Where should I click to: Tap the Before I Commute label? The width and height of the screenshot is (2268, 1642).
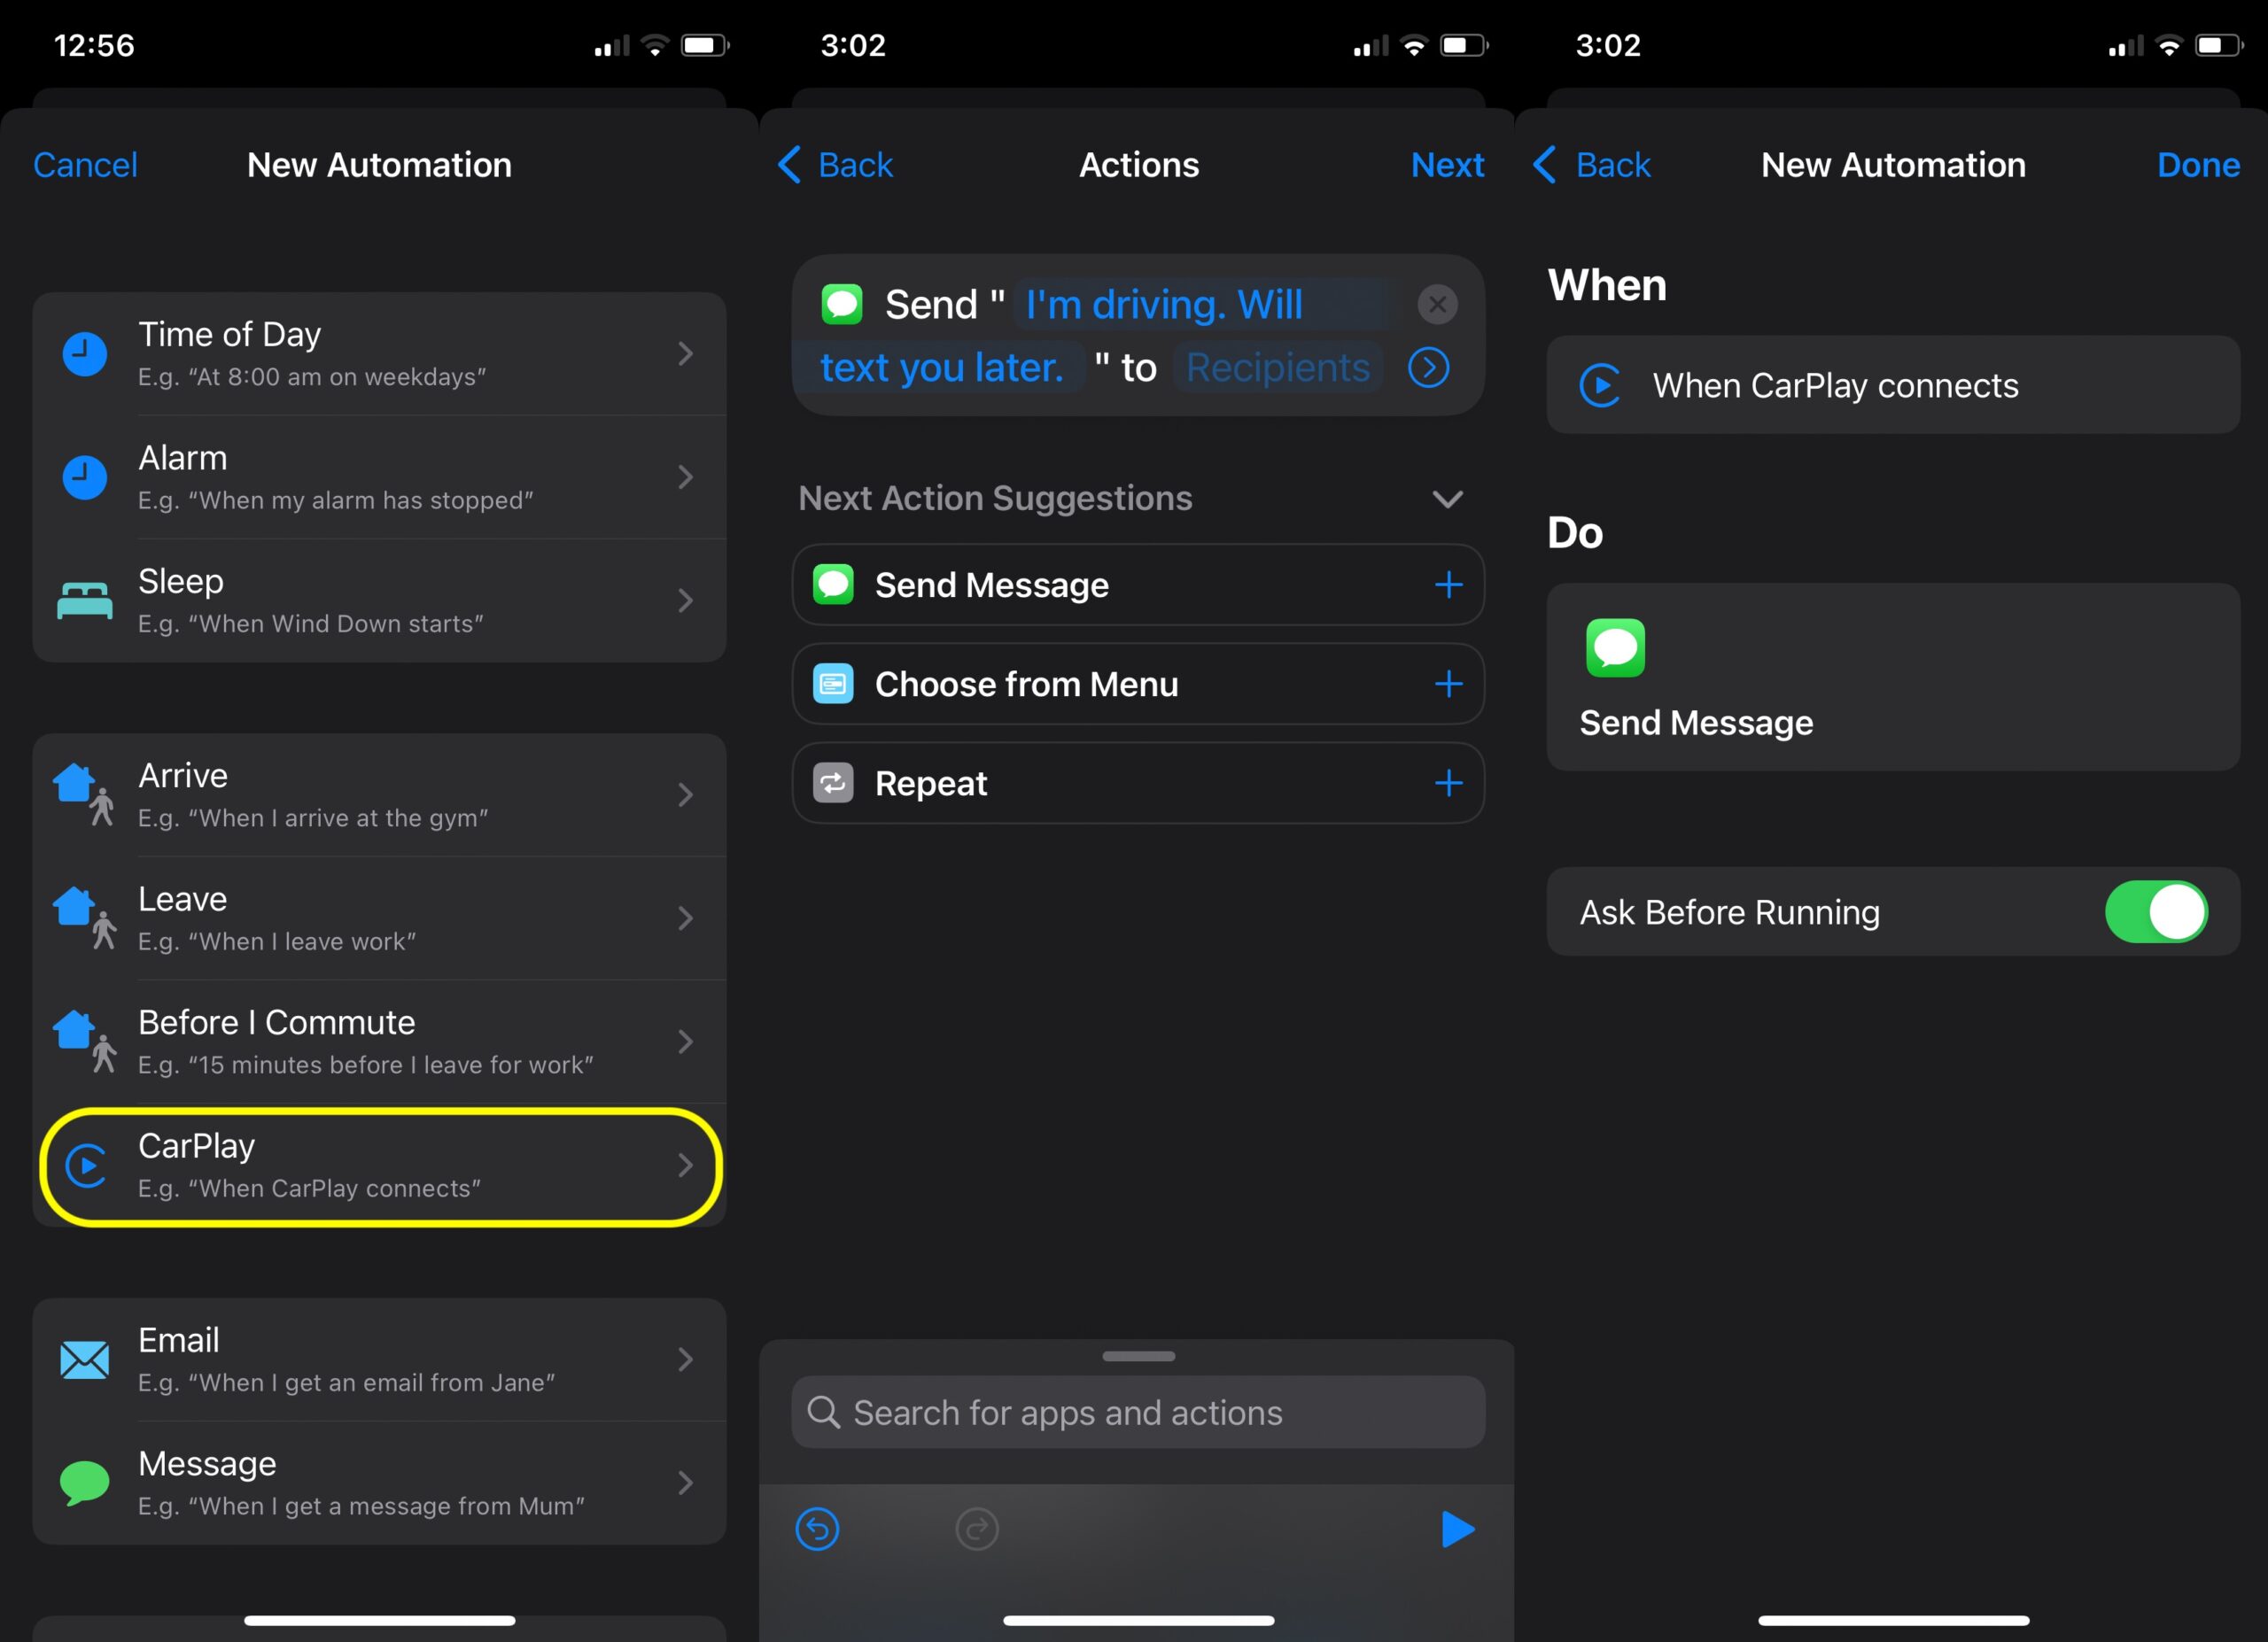[x=277, y=1022]
